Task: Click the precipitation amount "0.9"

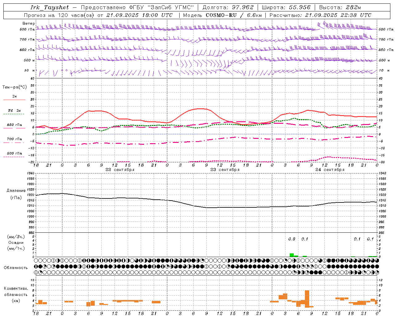Action: (x=292, y=239)
